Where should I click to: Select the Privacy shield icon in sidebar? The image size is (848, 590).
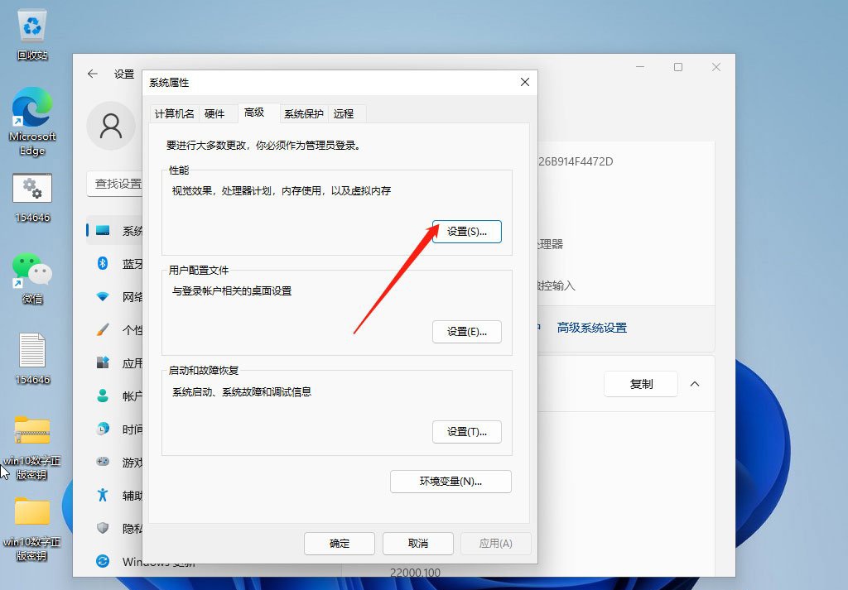103,528
